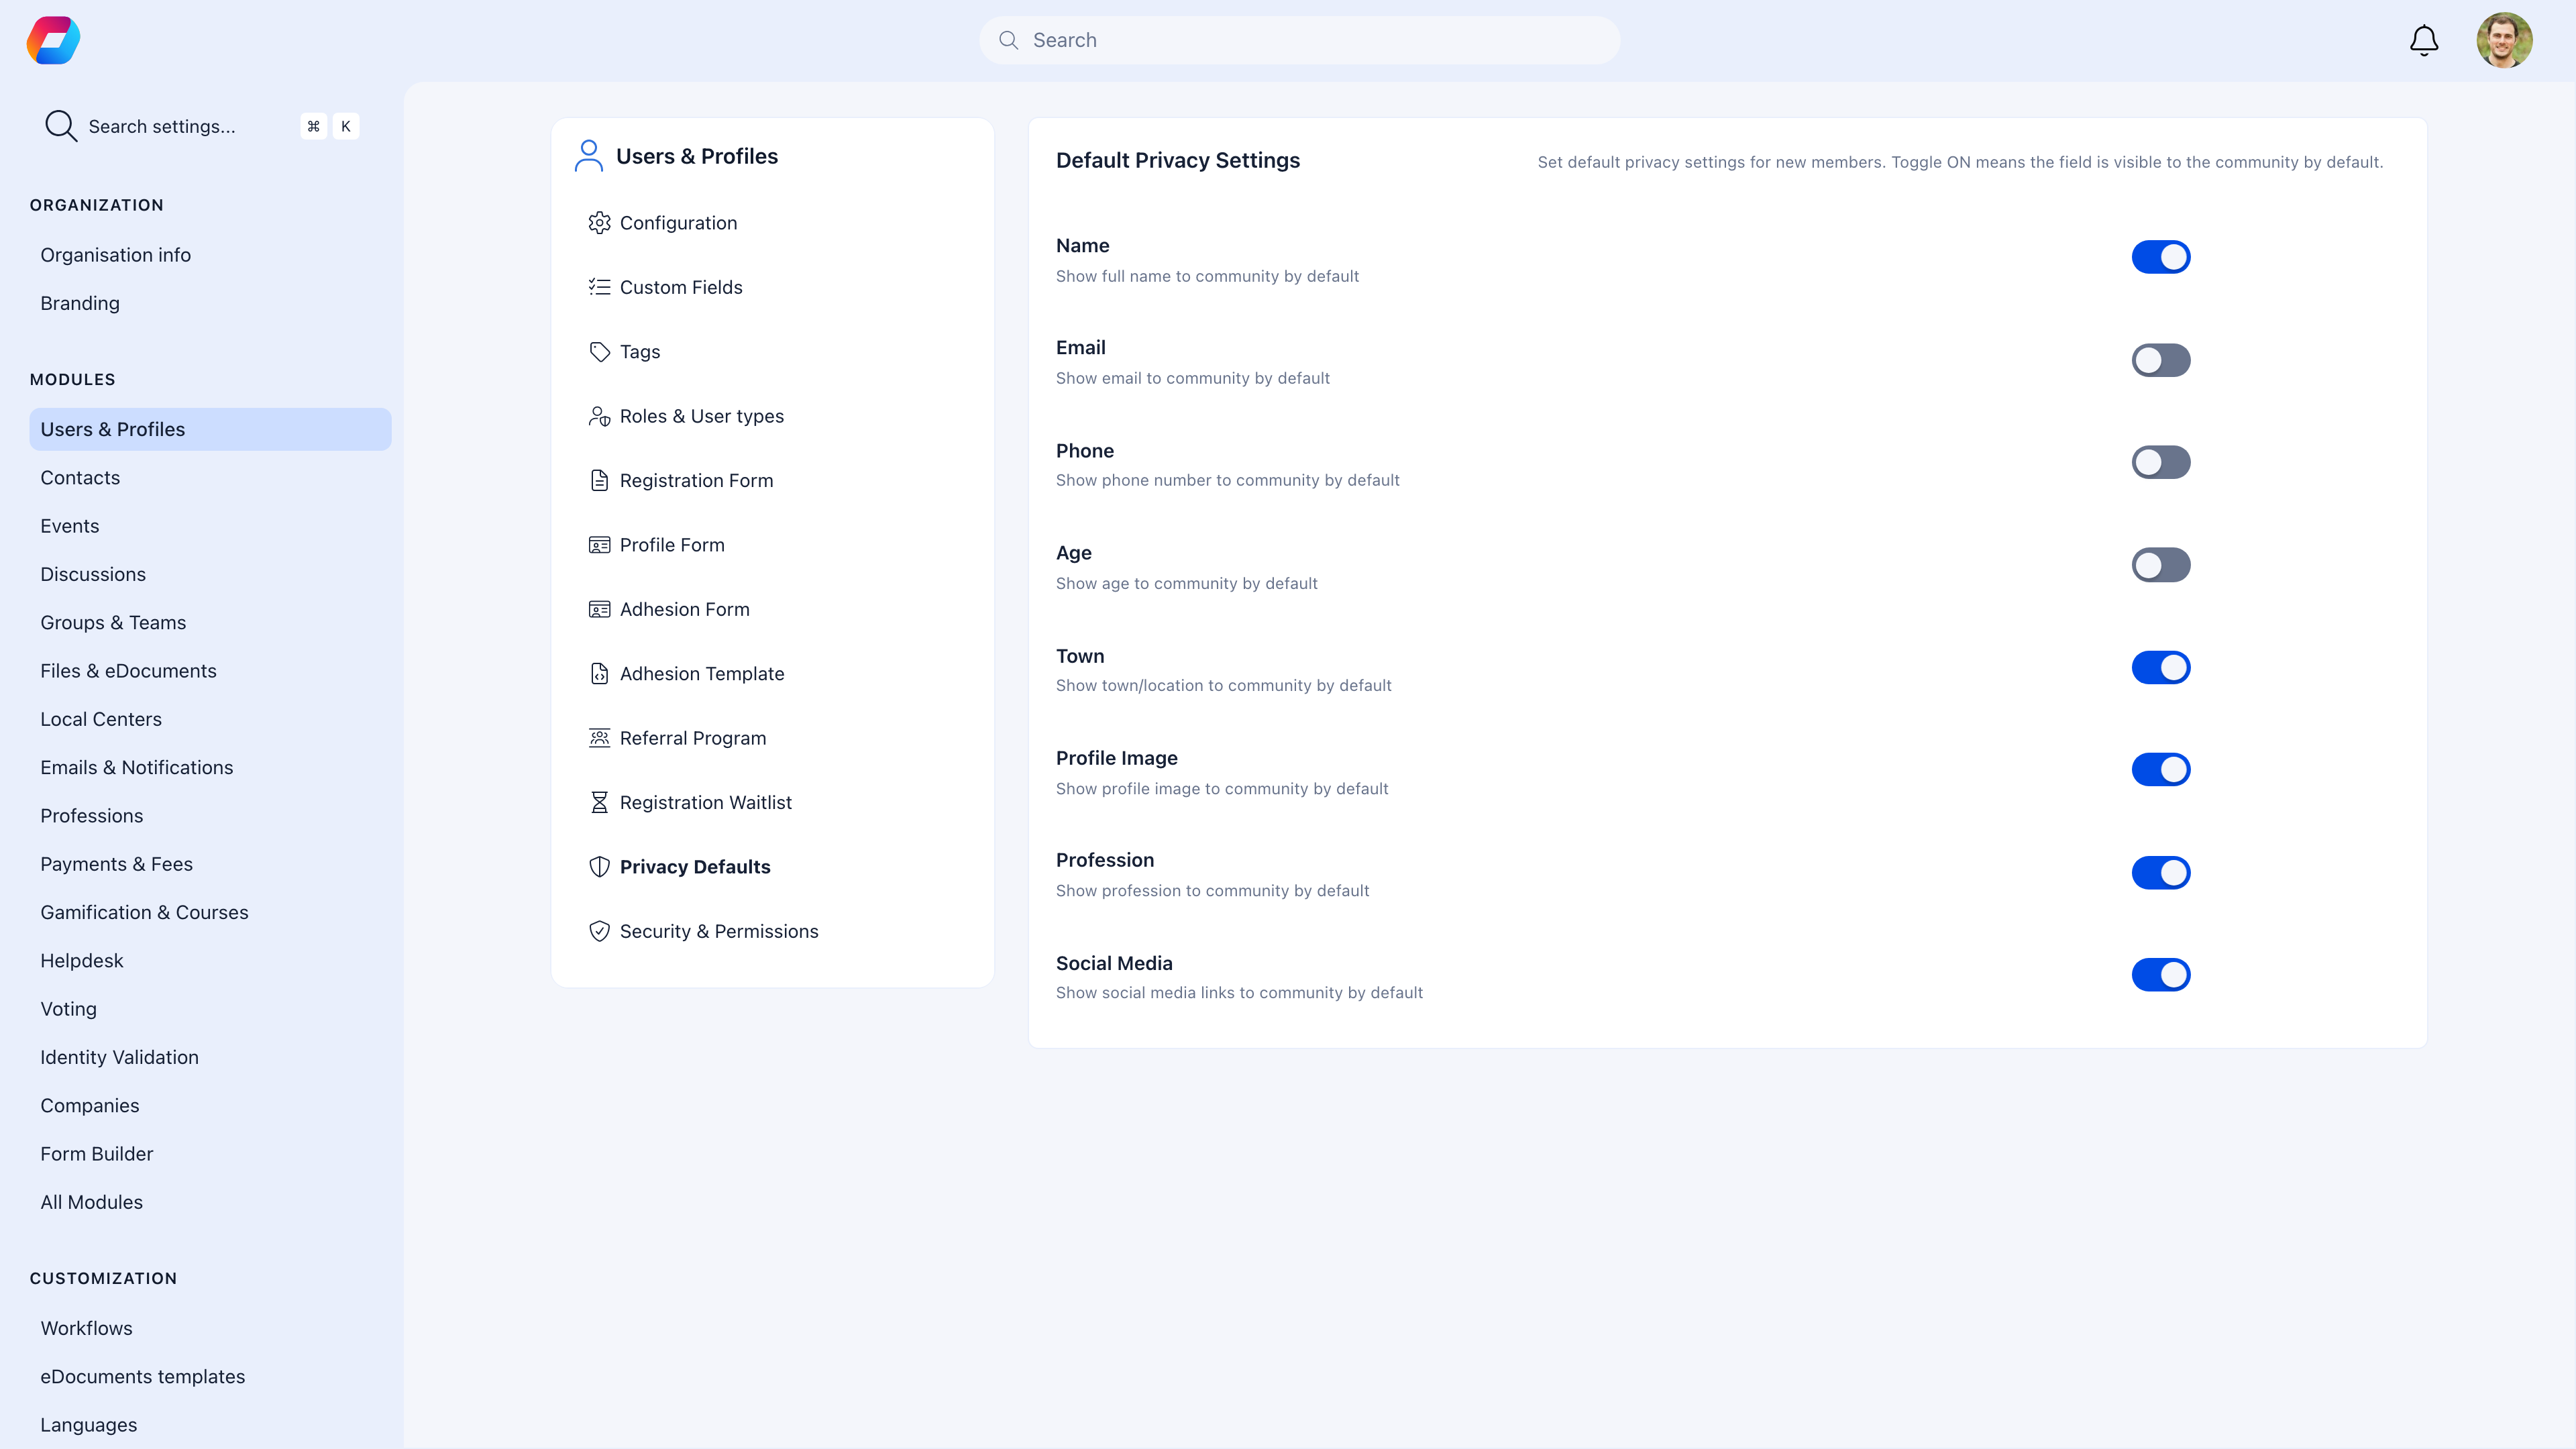Screen dimensions: 2576x1449
Task: Open Branding settings
Action: (80, 303)
